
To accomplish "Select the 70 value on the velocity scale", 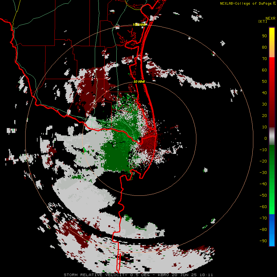I will [x=264, y=59].
